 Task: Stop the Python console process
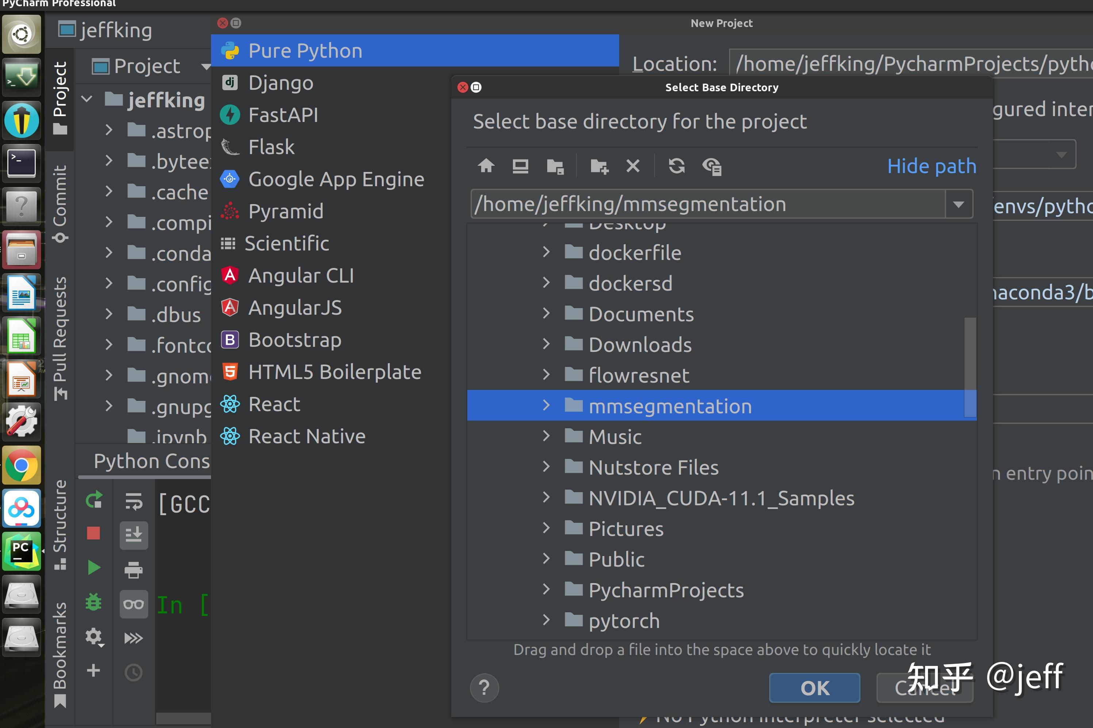coord(93,533)
